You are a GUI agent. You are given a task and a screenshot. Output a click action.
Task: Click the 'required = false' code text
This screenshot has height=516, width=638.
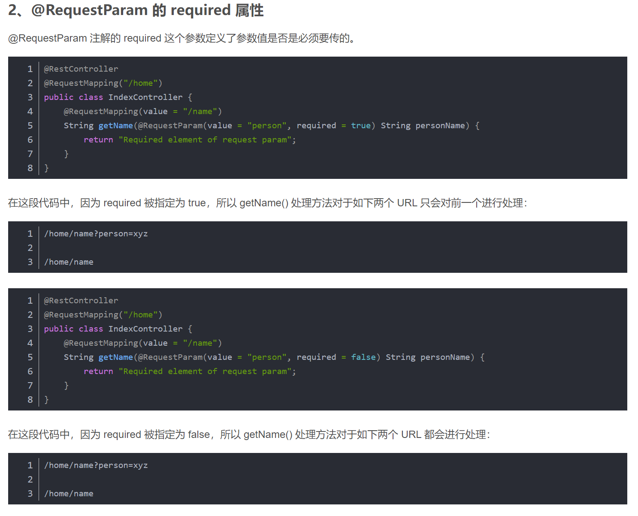(x=336, y=357)
